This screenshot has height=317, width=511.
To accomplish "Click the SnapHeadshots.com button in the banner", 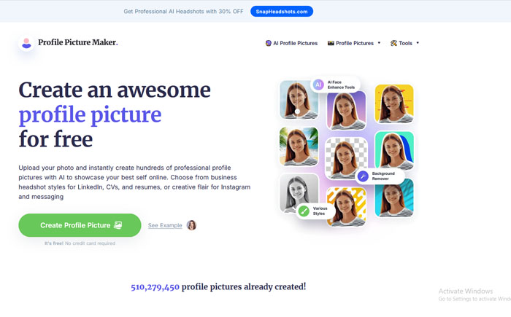I will tap(282, 12).
